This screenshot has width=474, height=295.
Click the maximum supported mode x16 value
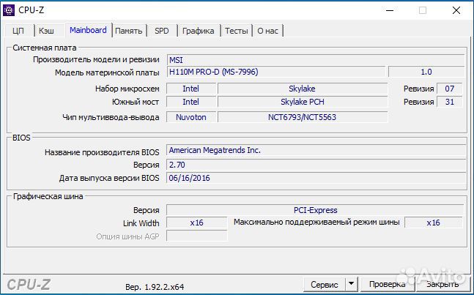(x=433, y=223)
